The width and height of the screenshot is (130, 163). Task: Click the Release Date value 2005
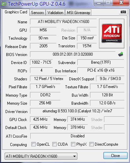click(43, 46)
